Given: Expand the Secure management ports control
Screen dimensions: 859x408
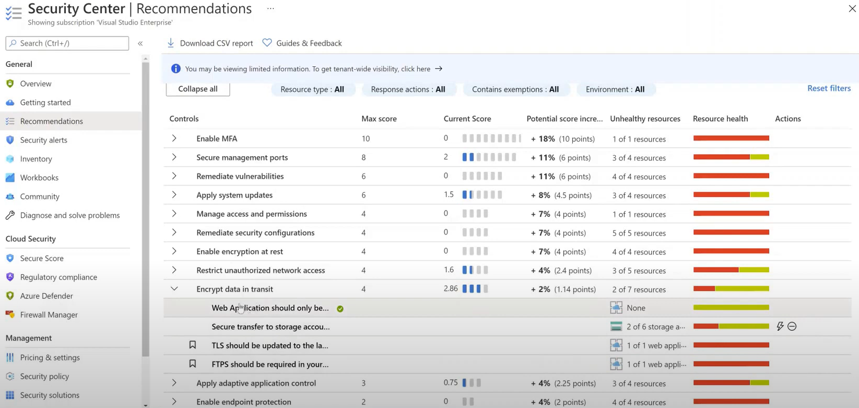Looking at the screenshot, I should (174, 157).
